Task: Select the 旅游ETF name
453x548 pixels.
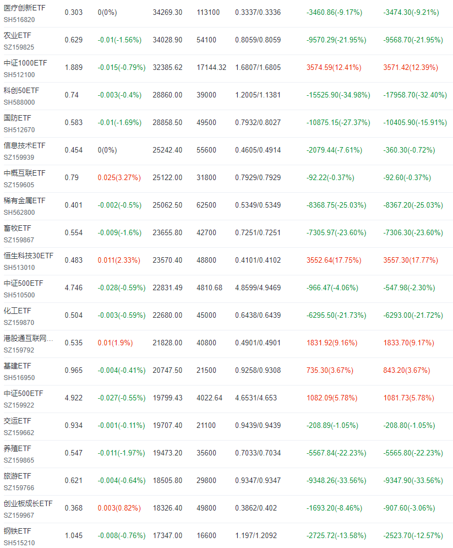Action: [18, 476]
